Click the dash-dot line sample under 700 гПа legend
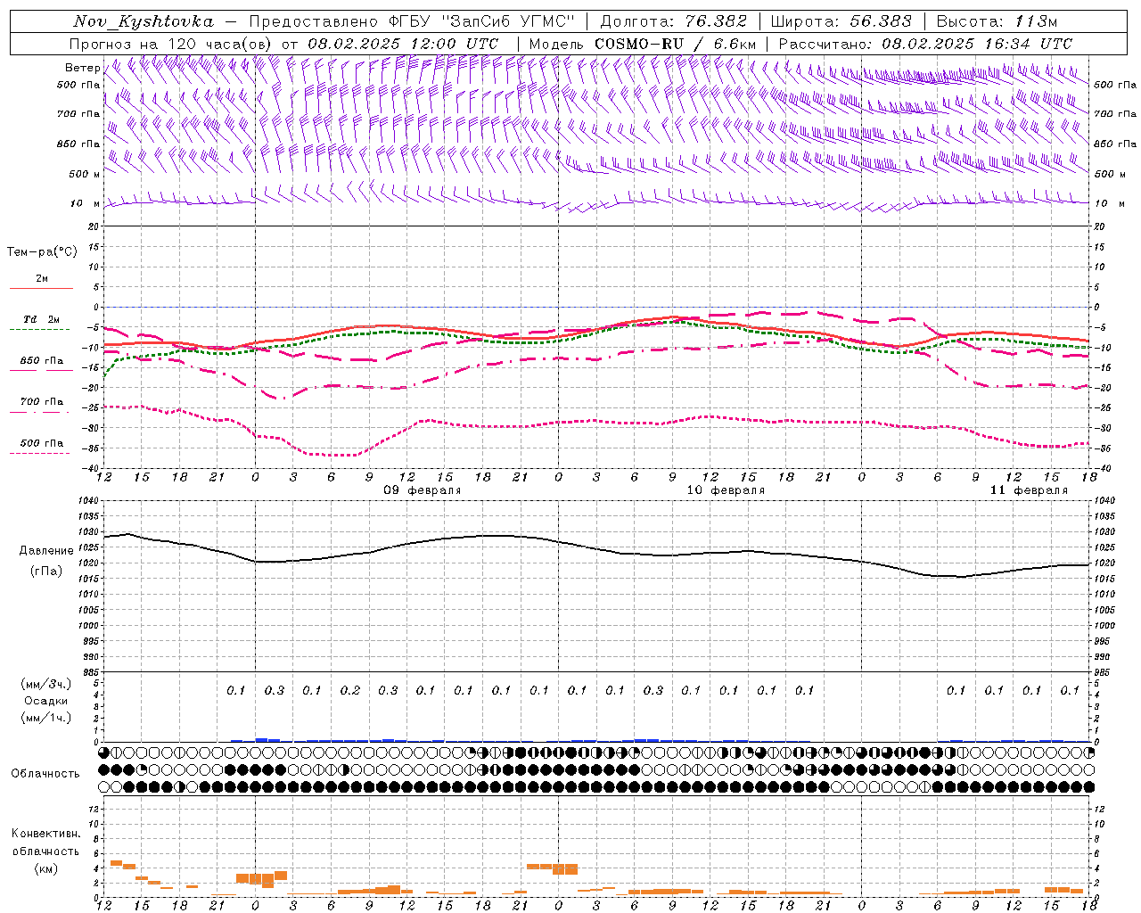1141x913 pixels. [40, 413]
